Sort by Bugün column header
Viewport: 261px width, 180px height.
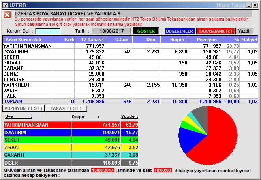coord(174,40)
